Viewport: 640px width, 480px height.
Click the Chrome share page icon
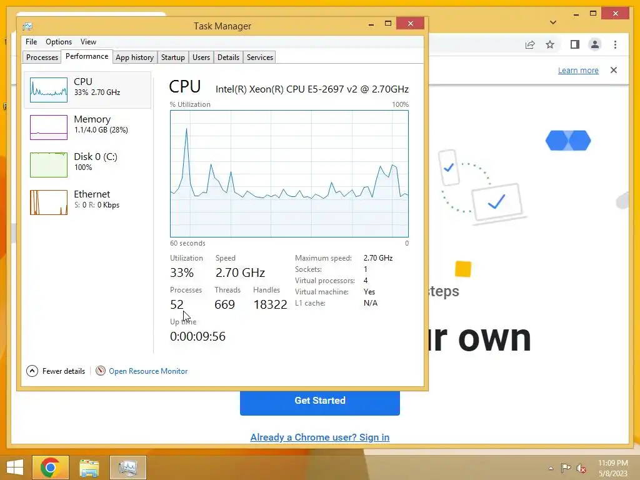point(530,44)
